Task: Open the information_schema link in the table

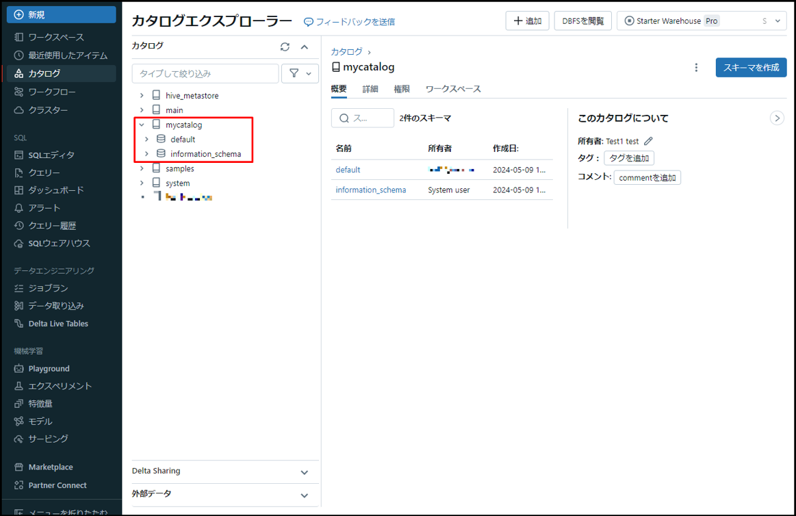Action: click(370, 190)
